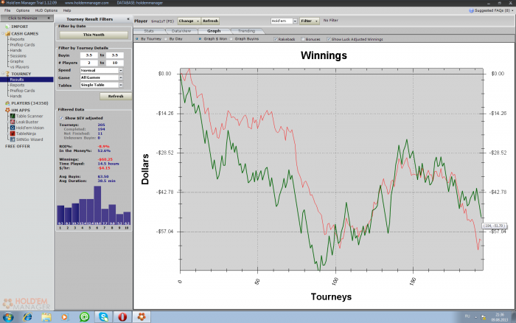Select Graph Buyins radio button
Viewport: 516px width, 323px height.
(231, 39)
